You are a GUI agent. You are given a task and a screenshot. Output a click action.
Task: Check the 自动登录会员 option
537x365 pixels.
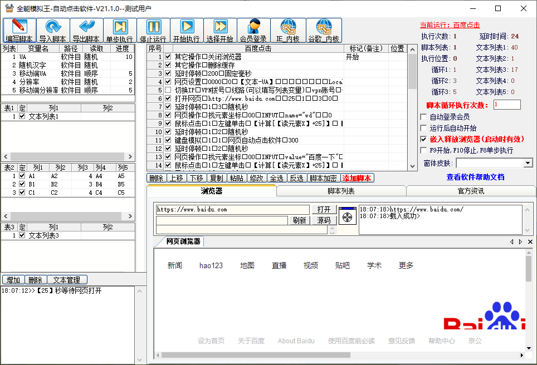tap(424, 117)
